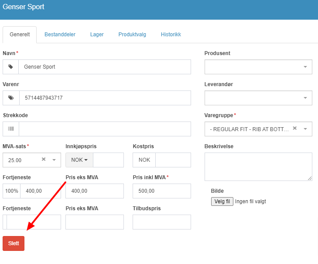
Task: Clear the MVA-sats value with the x icon
Action: coord(43,160)
